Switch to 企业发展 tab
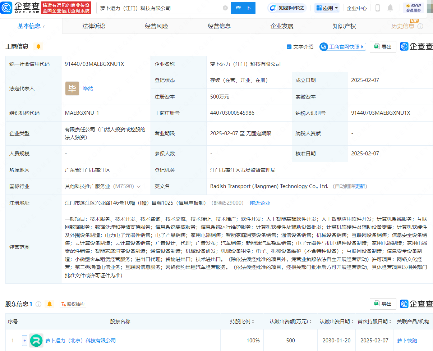The height and width of the screenshot is (351, 433). pos(282,26)
